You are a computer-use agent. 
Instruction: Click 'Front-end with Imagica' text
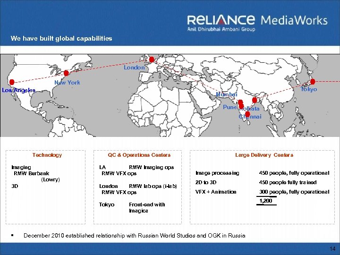[147, 207]
